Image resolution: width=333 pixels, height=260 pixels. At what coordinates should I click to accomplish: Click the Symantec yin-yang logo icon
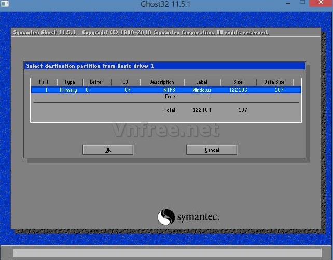[x=166, y=217]
